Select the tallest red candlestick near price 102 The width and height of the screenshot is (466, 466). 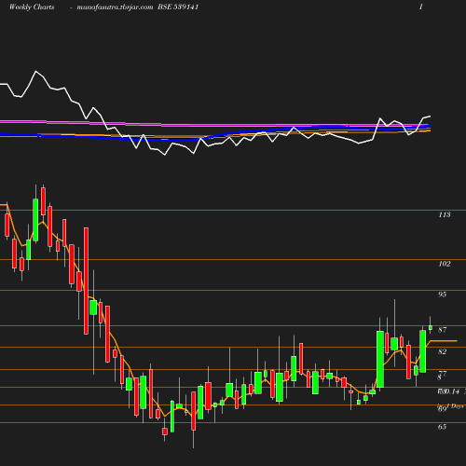click(86, 281)
